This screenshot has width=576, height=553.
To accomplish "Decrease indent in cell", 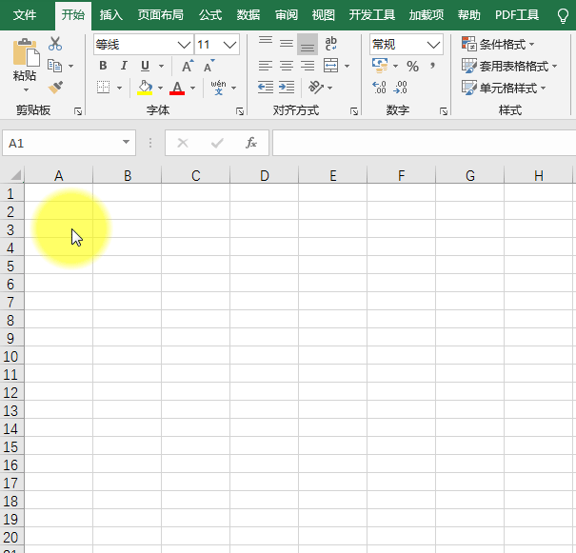I will pyautogui.click(x=266, y=88).
